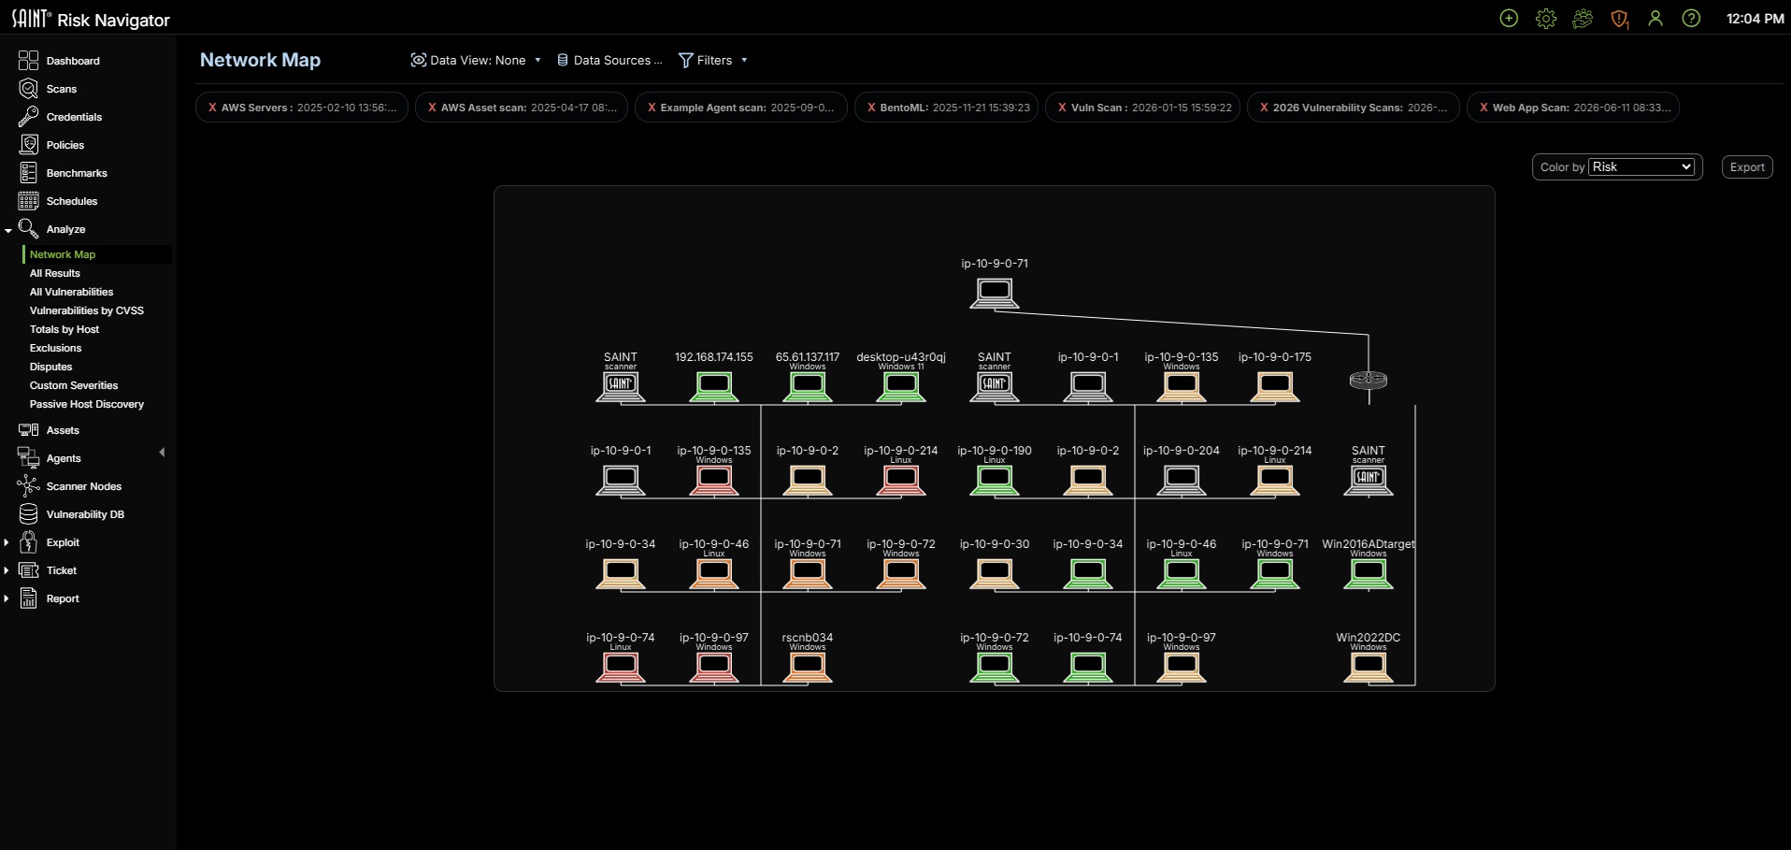Open All Vulnerabilities submenu item
1791x850 pixels.
tap(71, 292)
